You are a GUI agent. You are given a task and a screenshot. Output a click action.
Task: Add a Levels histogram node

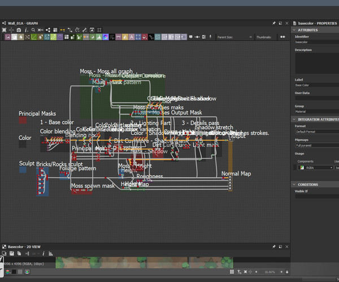(99, 37)
